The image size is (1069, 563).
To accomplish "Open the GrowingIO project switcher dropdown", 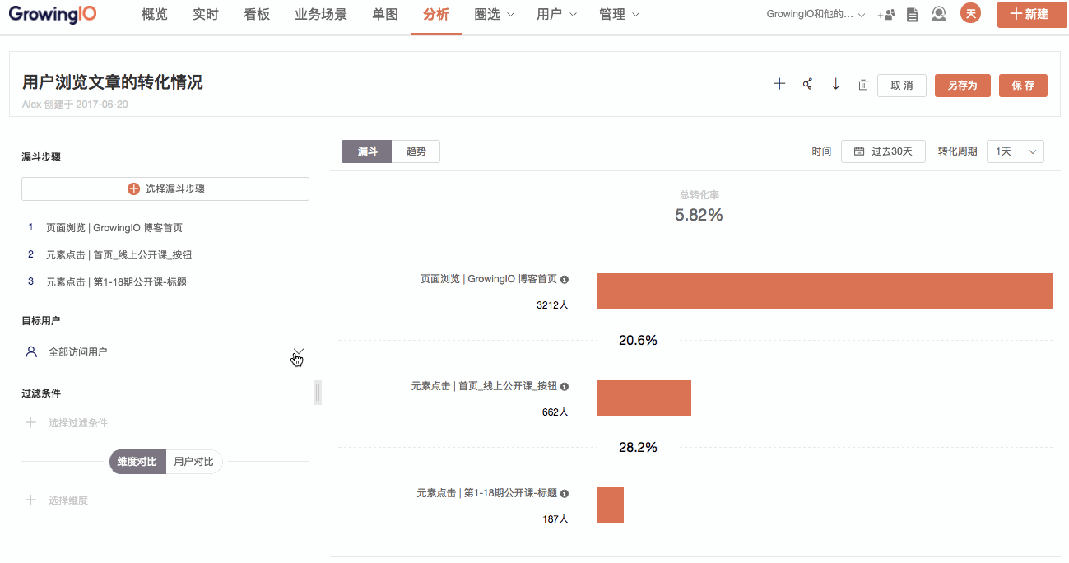I will [815, 15].
